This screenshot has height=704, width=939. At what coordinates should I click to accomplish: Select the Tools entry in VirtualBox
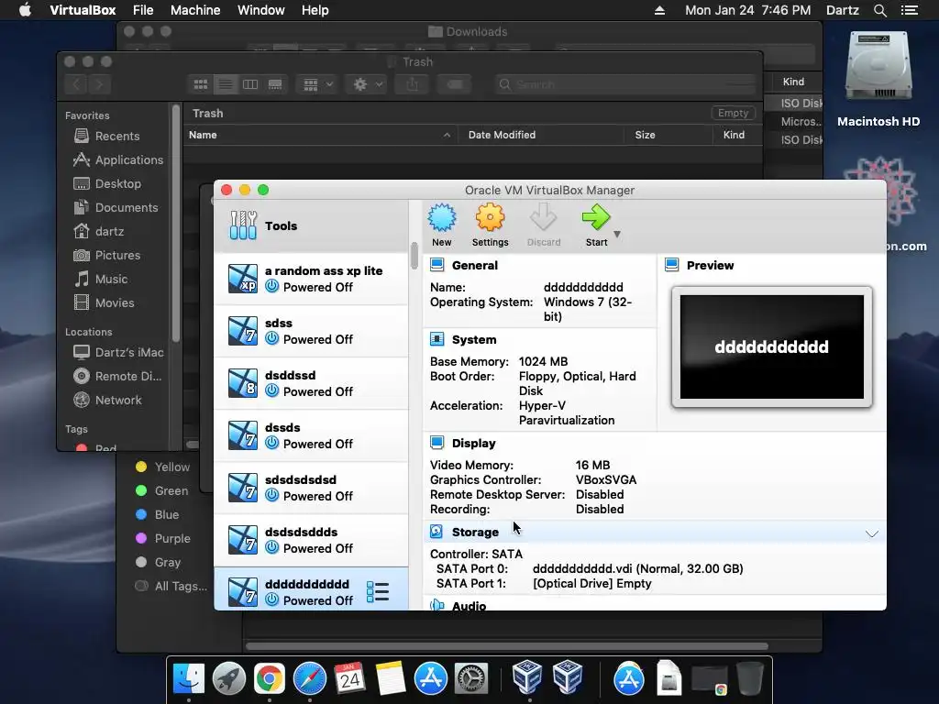[312, 225]
